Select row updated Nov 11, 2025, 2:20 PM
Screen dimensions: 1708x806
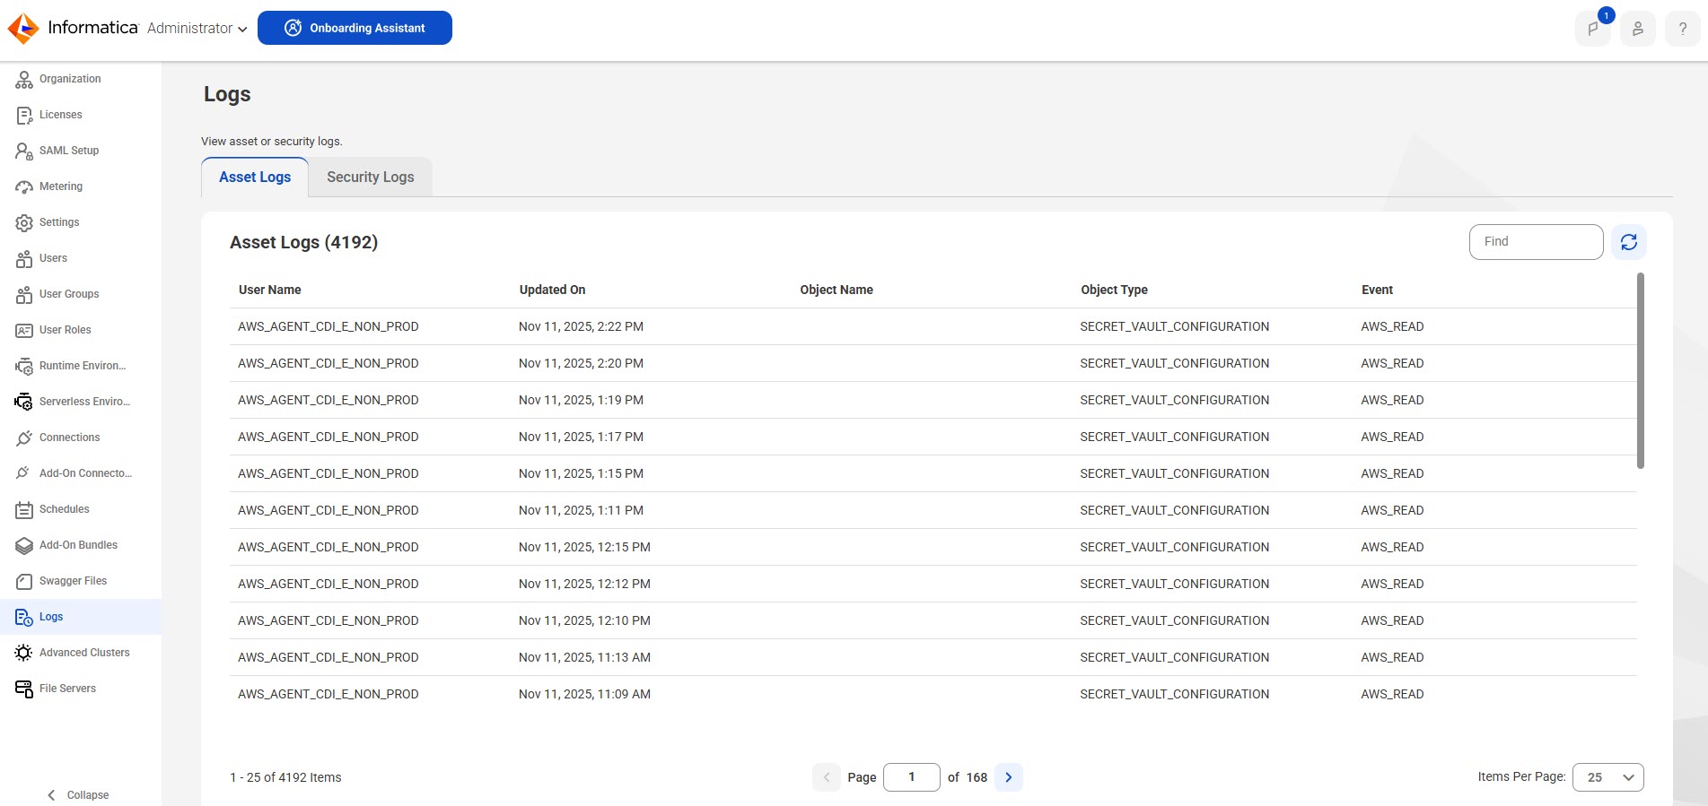pos(933,363)
